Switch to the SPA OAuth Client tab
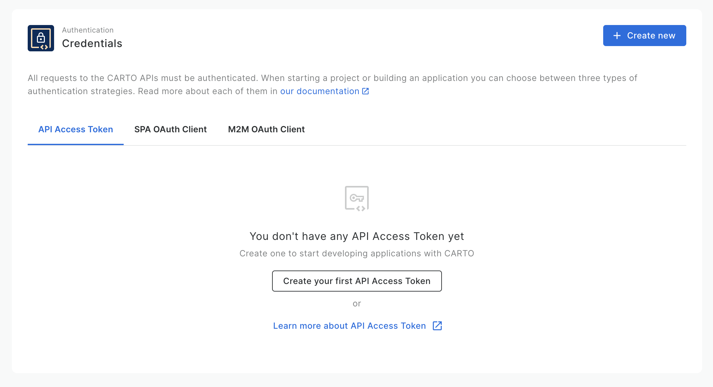The height and width of the screenshot is (387, 713). coord(170,129)
